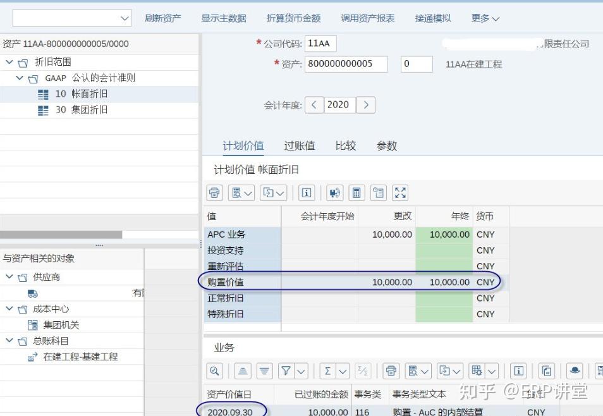Click the expand to fullscreen icon
This screenshot has width=603, height=416.
click(x=399, y=193)
